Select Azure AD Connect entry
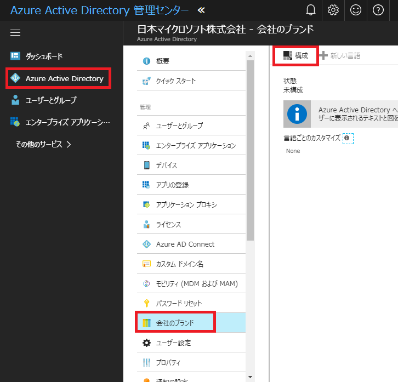 click(191, 244)
